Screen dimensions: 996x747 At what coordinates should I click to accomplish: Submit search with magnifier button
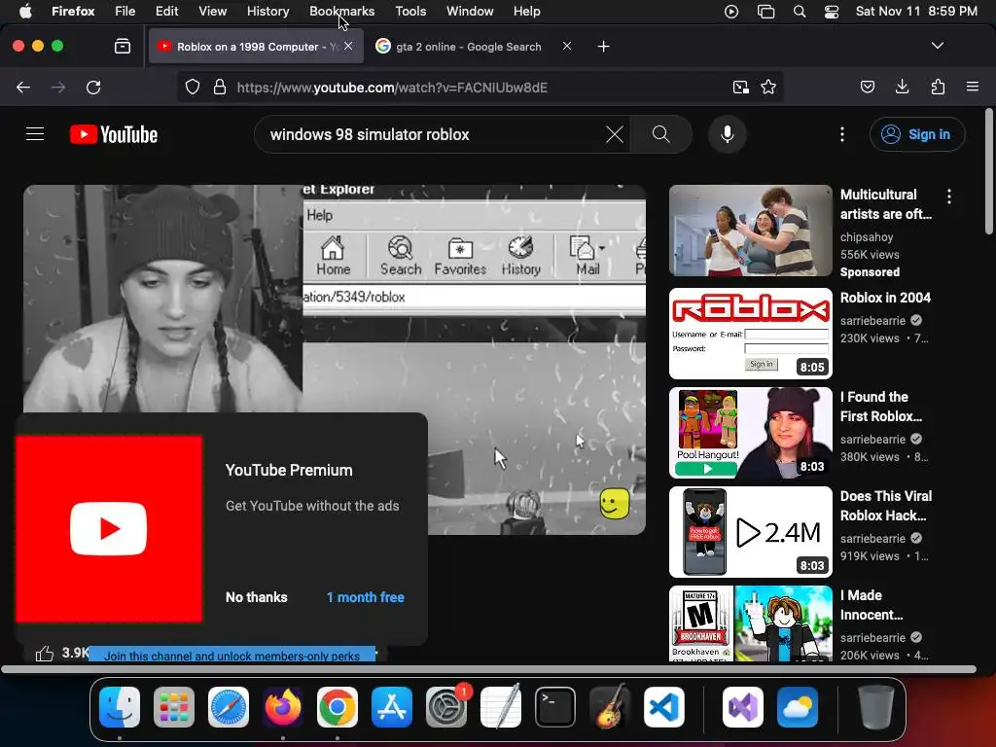pyautogui.click(x=660, y=134)
